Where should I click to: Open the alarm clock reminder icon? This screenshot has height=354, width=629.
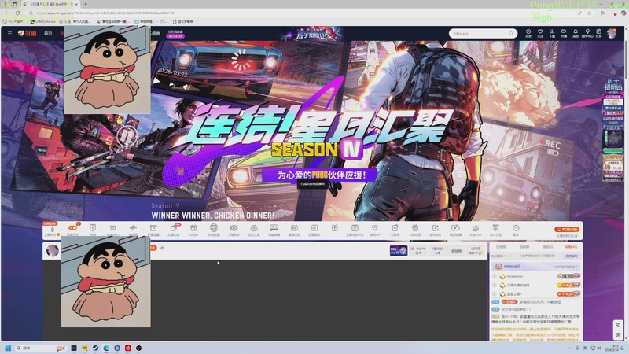point(153,230)
